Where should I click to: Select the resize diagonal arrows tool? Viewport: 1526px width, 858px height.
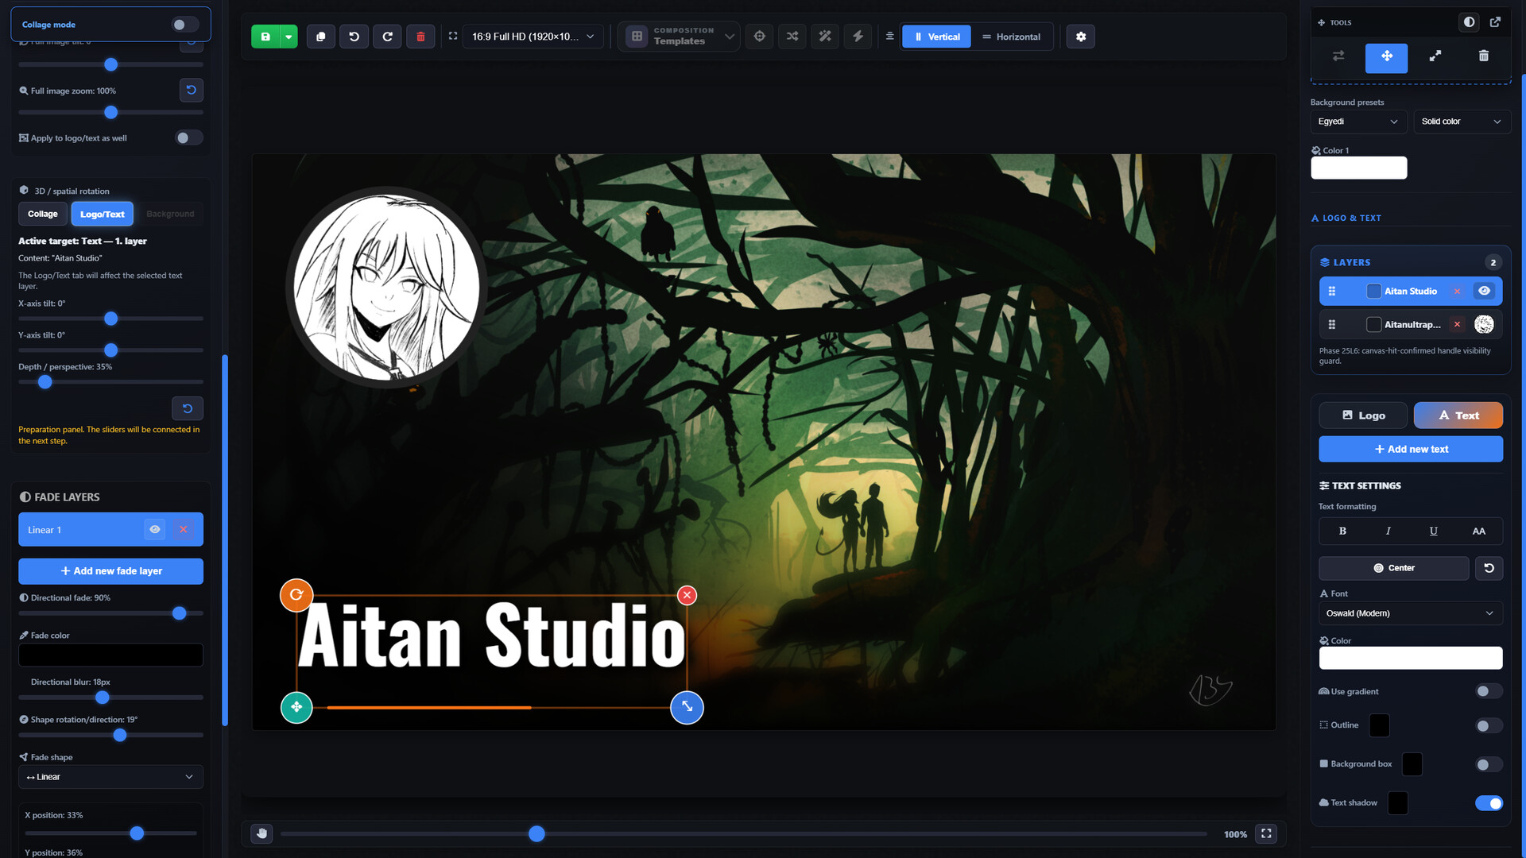pyautogui.click(x=1435, y=56)
